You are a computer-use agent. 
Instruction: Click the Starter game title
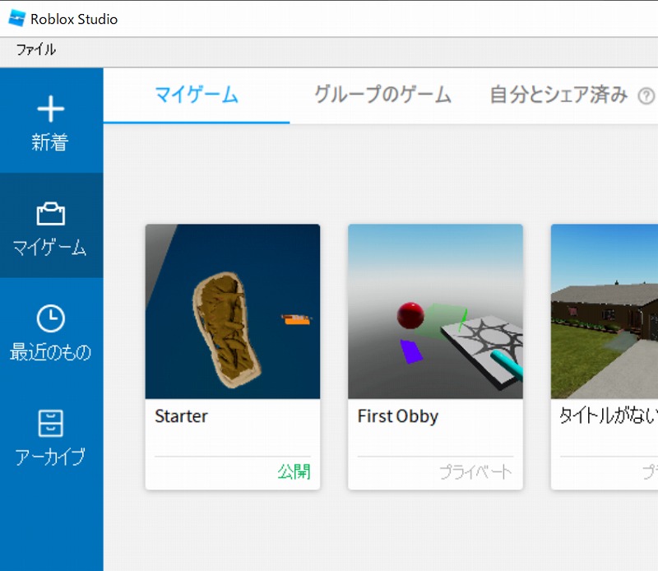[x=181, y=416]
